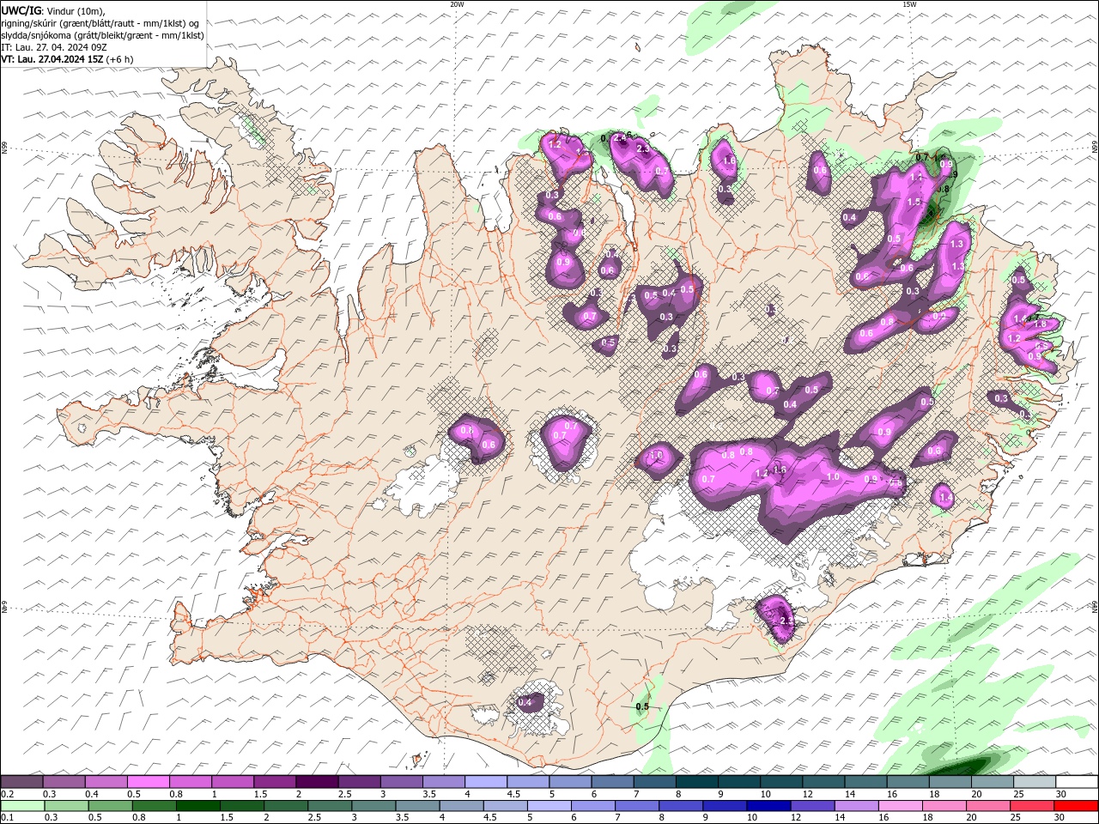
Task: Select the red 25 rain legend swatch
Action: click(x=1032, y=806)
